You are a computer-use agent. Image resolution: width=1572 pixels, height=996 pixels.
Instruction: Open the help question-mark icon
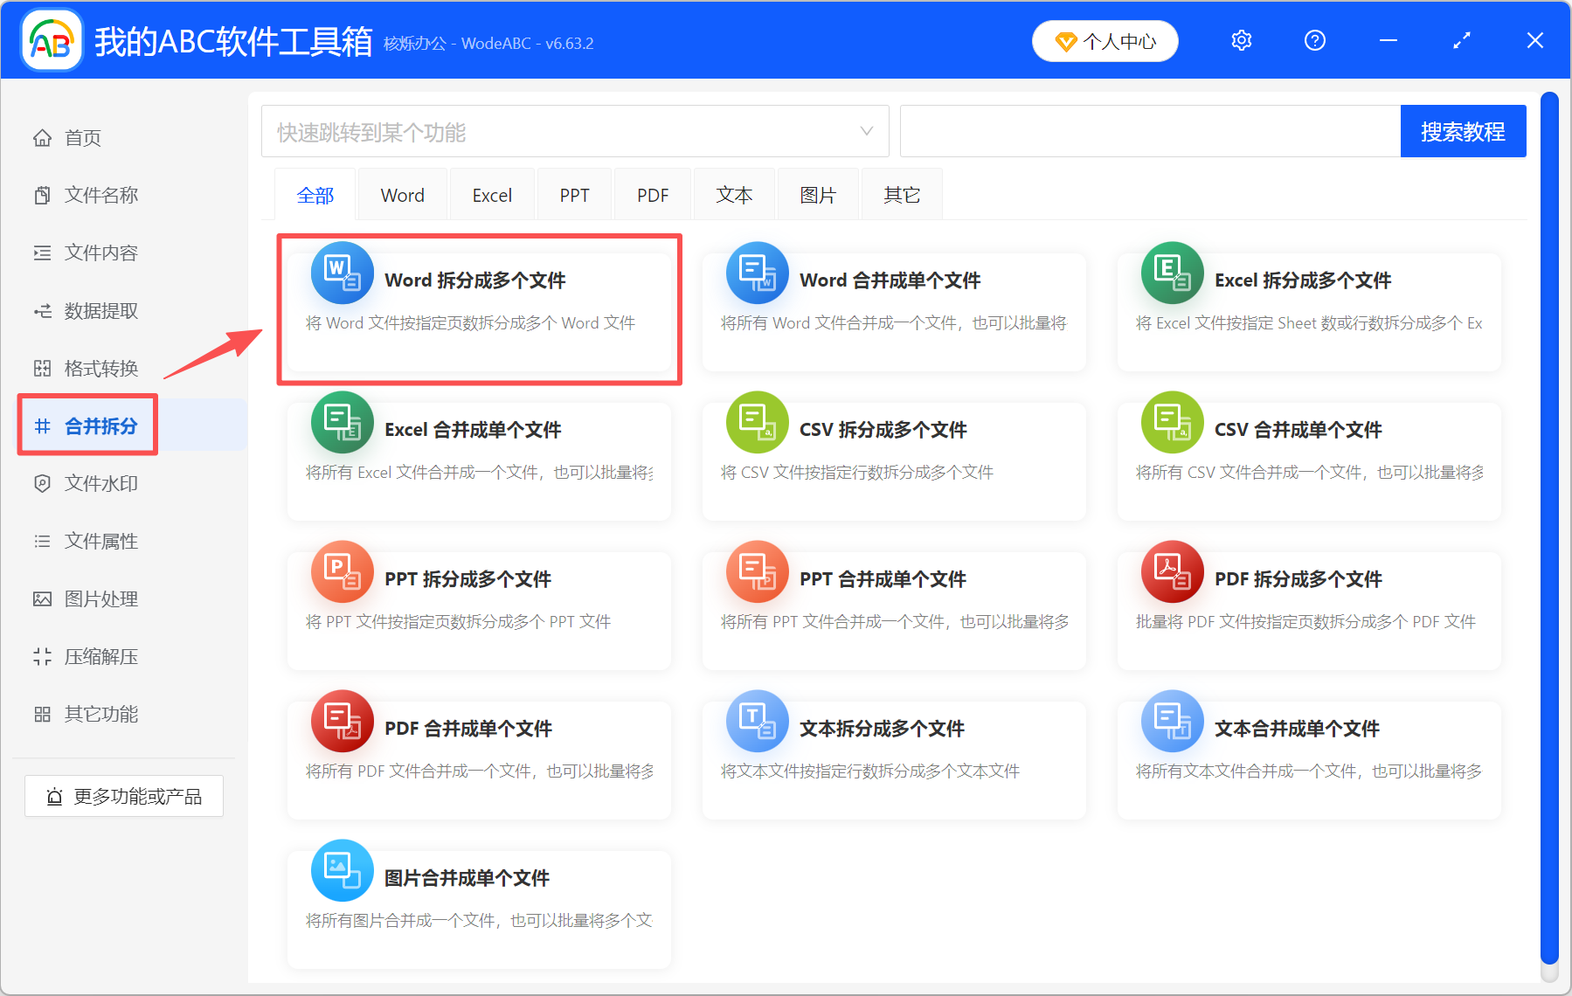point(1314,40)
